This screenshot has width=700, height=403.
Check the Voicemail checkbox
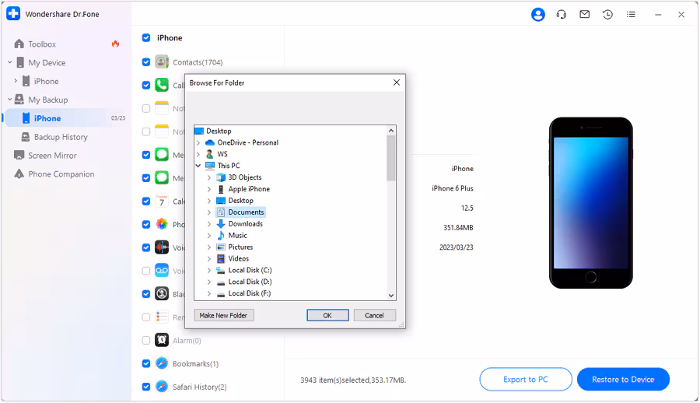pos(146,272)
